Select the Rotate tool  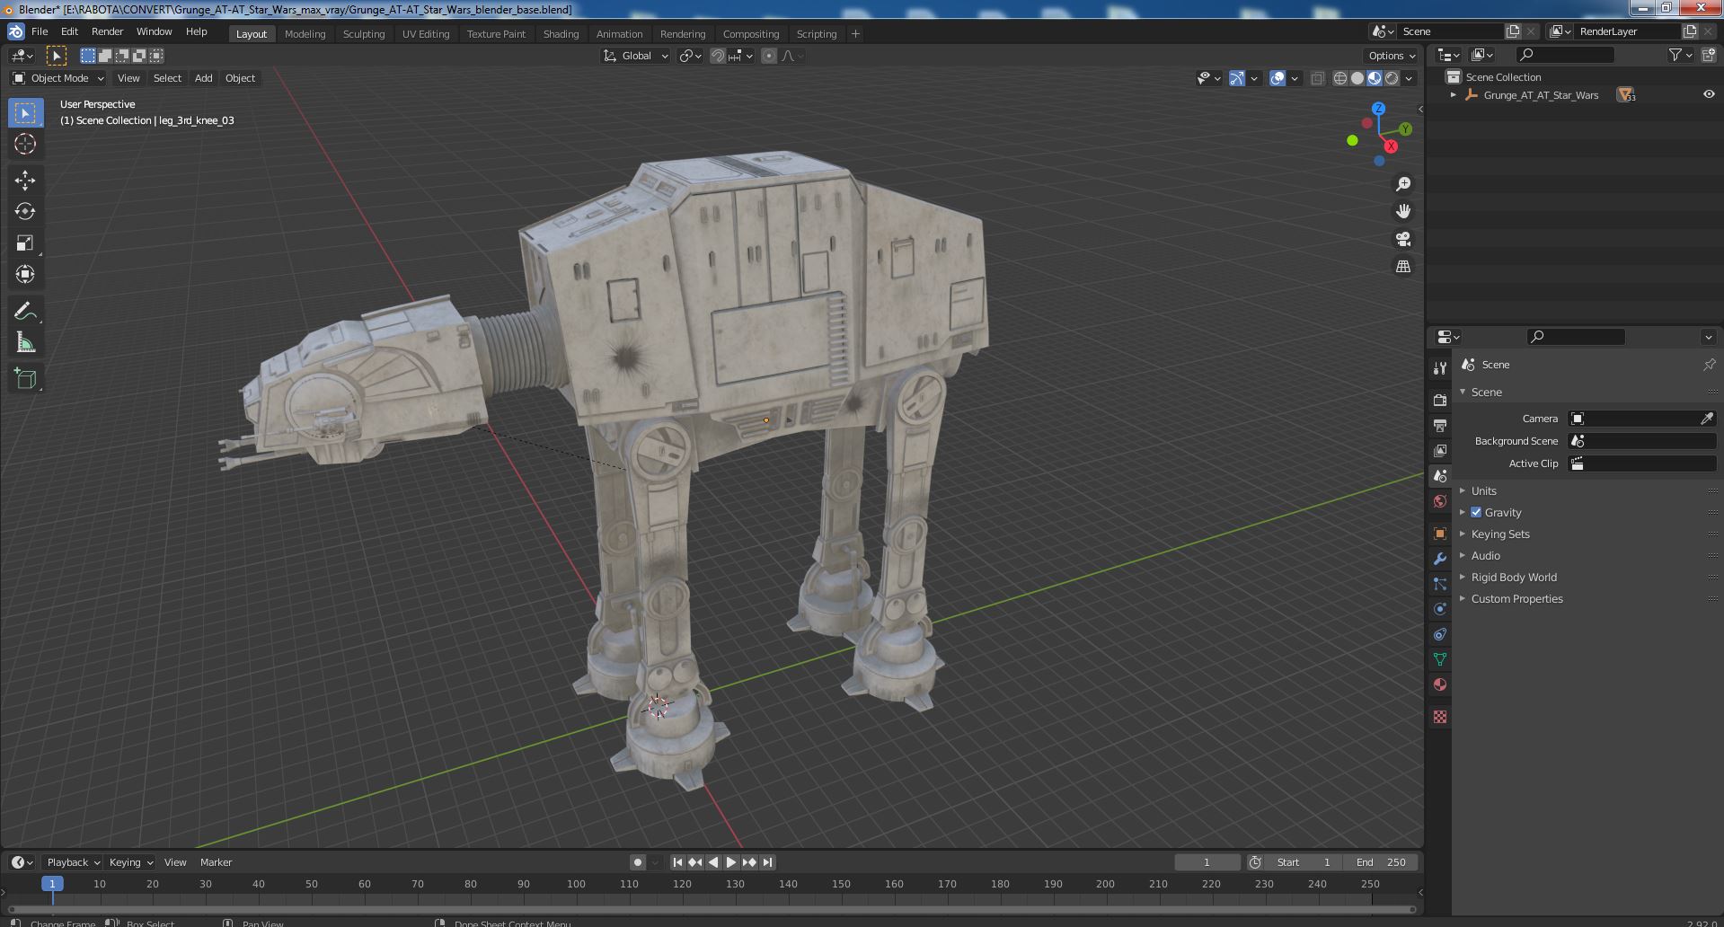[25, 211]
